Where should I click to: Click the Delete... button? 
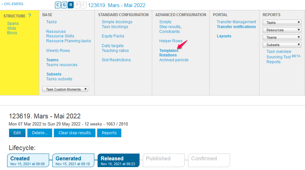click(x=40, y=133)
